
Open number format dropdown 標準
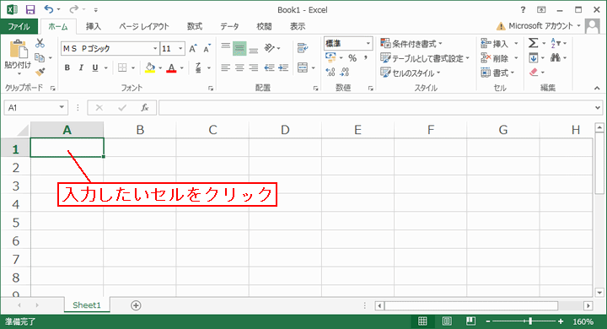(368, 43)
